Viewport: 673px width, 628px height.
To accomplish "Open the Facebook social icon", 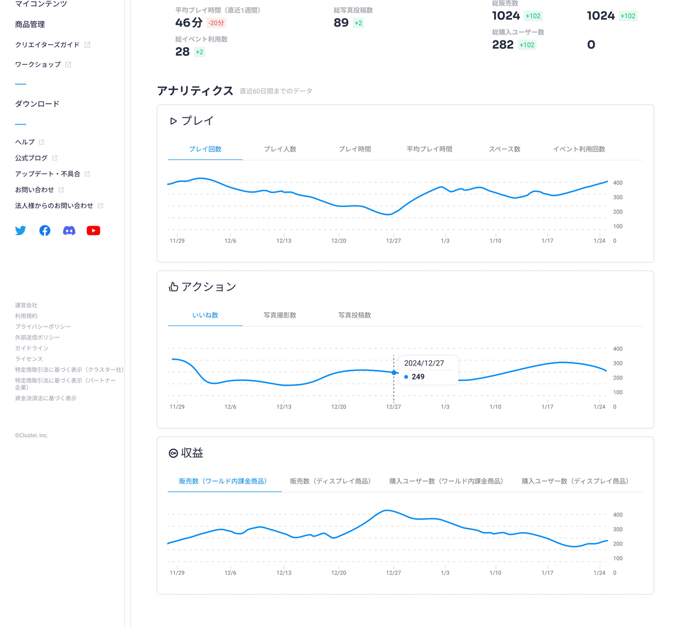I will pos(45,231).
